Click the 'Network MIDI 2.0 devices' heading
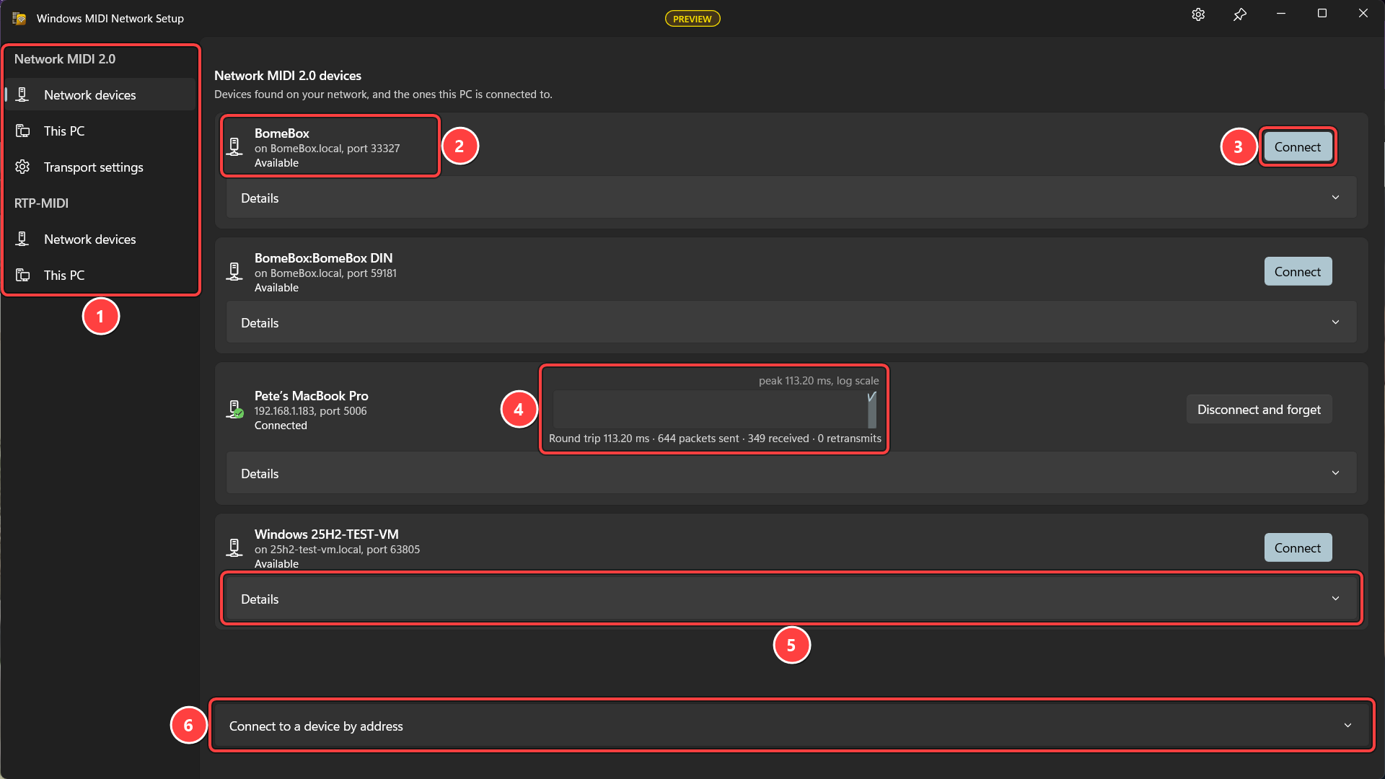The width and height of the screenshot is (1385, 779). pos(288,75)
